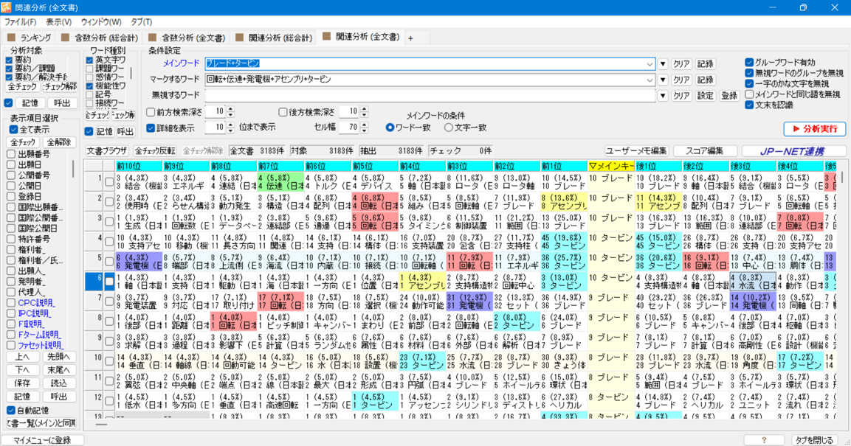Click the ランキング tab's brown icon

pyautogui.click(x=11, y=38)
